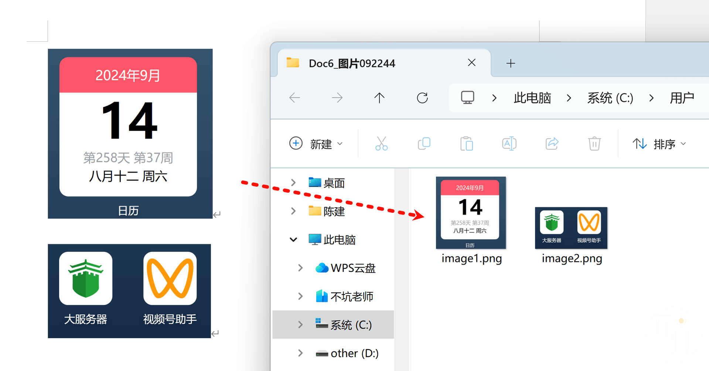Expand the 桌面 tree node
The image size is (709, 371).
pyautogui.click(x=293, y=183)
